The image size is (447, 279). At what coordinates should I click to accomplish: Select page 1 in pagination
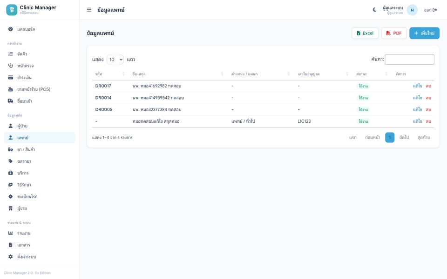390,137
